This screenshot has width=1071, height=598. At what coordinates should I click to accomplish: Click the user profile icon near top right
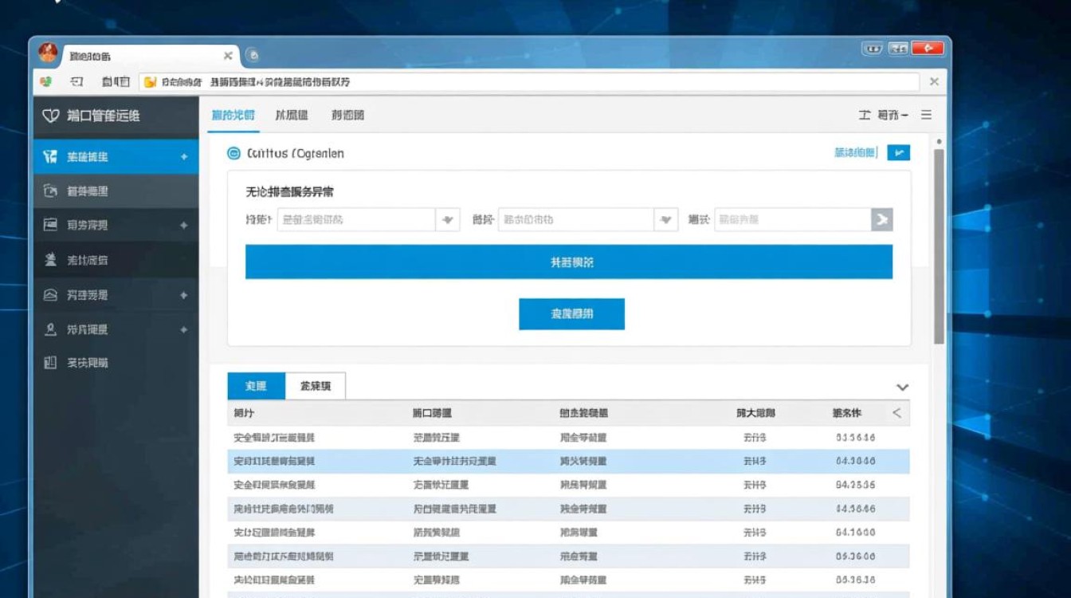865,114
